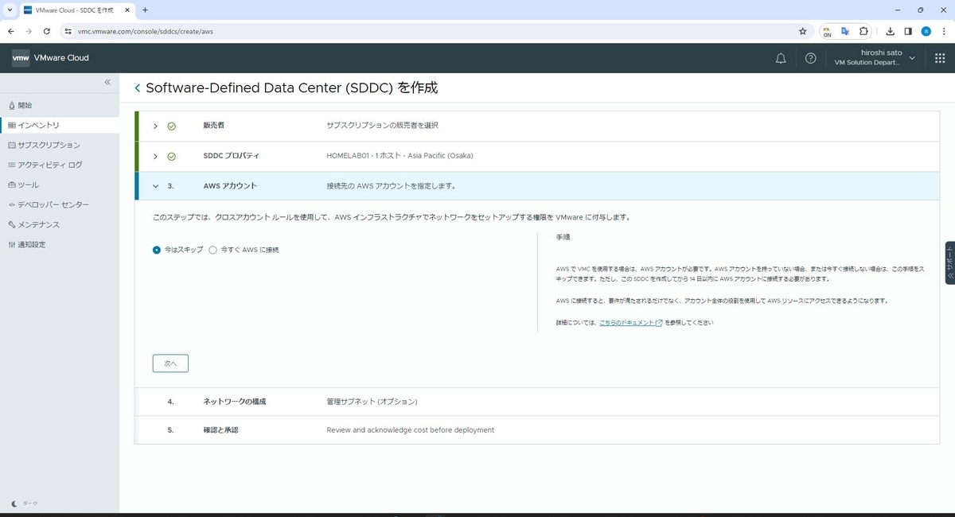Select the 今はスキップ radio button
The height and width of the screenshot is (517, 955).
coord(157,250)
